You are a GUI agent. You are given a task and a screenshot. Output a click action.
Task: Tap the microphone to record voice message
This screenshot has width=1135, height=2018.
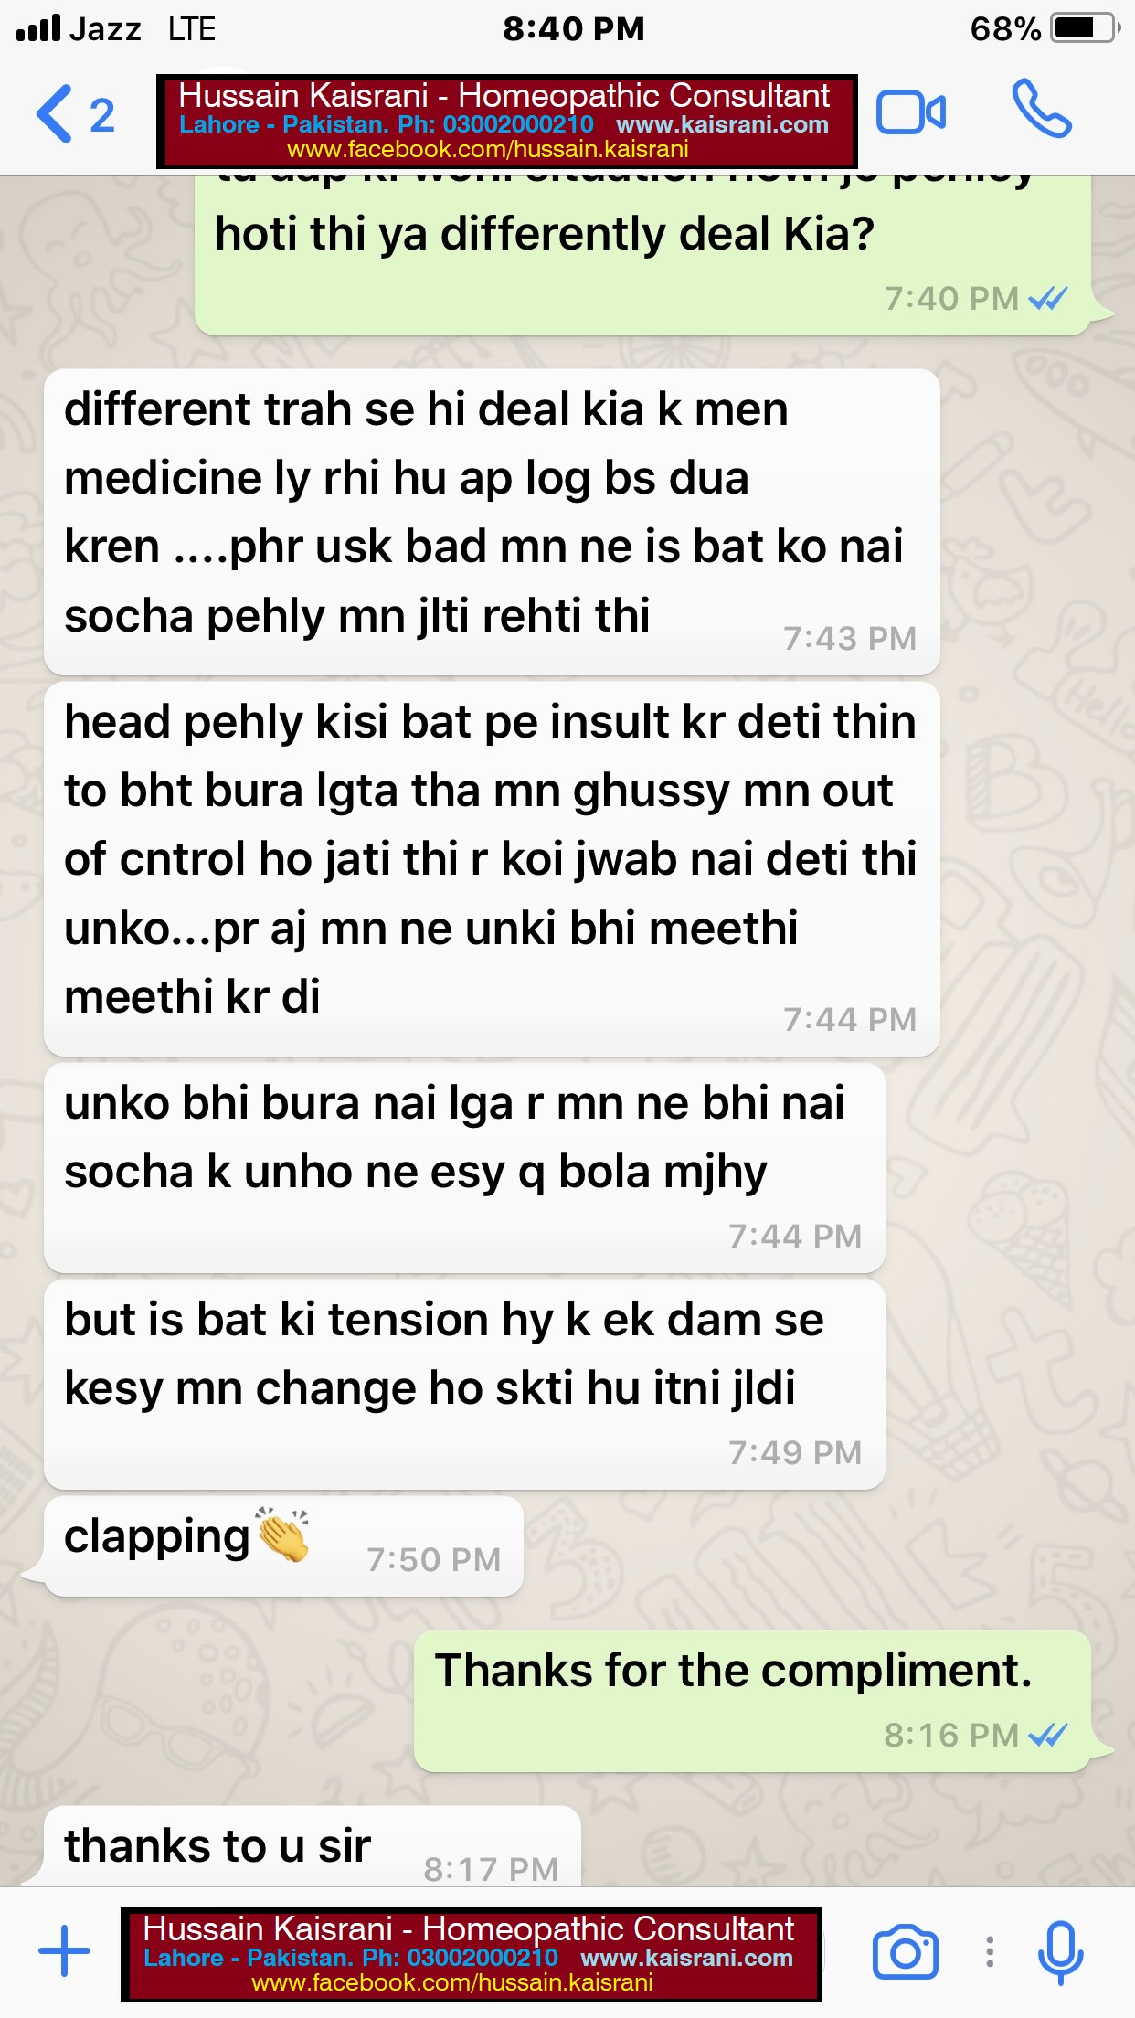tap(1061, 1952)
